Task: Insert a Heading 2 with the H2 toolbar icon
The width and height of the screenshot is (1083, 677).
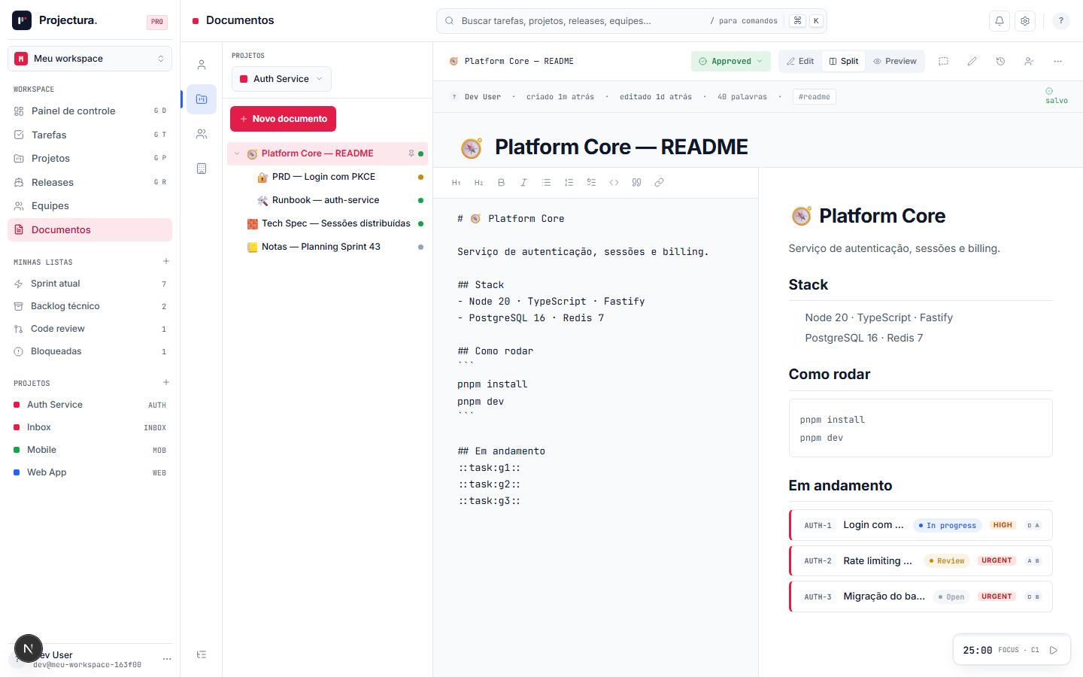Action: [478, 183]
